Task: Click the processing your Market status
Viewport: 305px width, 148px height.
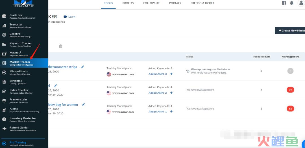Action: pos(208,71)
